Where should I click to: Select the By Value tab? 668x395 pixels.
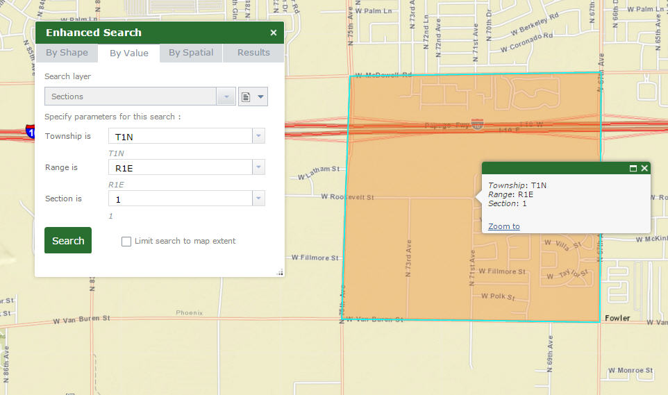pos(129,53)
